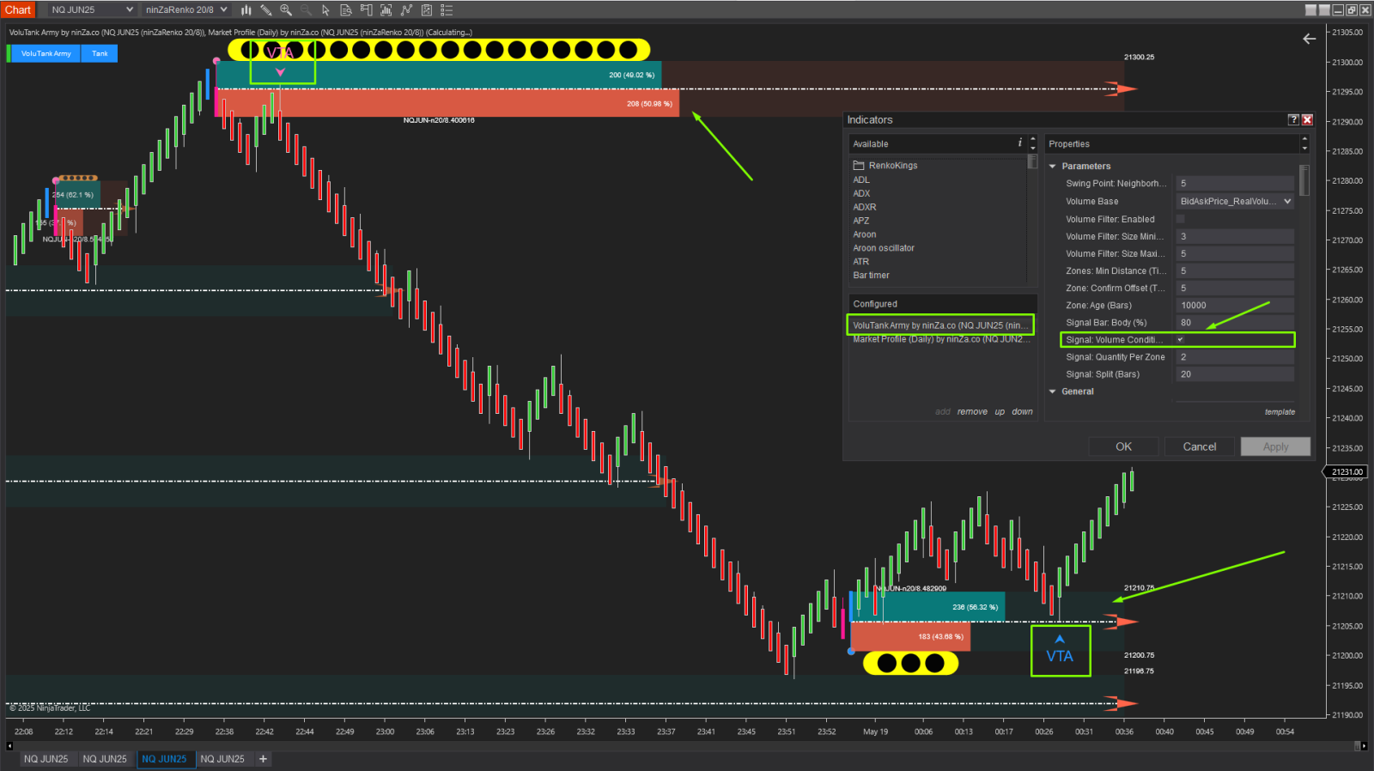The height and width of the screenshot is (771, 1374).
Task: Click Volume Filter: Size Maximum field
Action: pos(1235,253)
